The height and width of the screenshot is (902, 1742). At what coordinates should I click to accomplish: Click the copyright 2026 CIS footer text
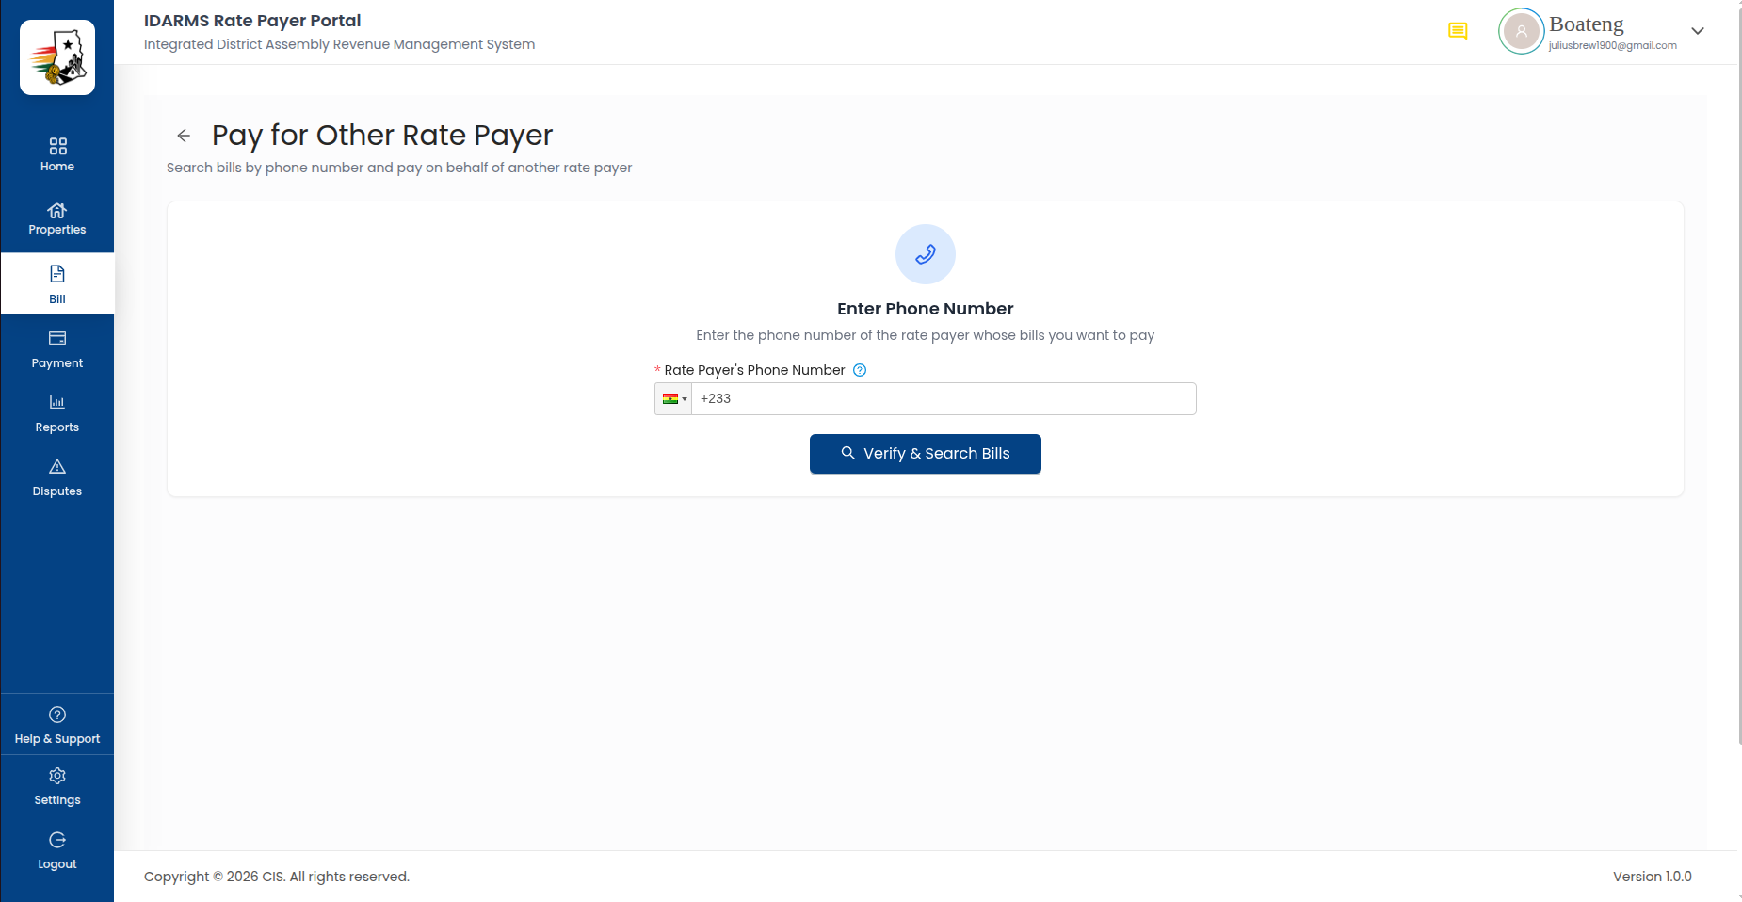point(277,877)
